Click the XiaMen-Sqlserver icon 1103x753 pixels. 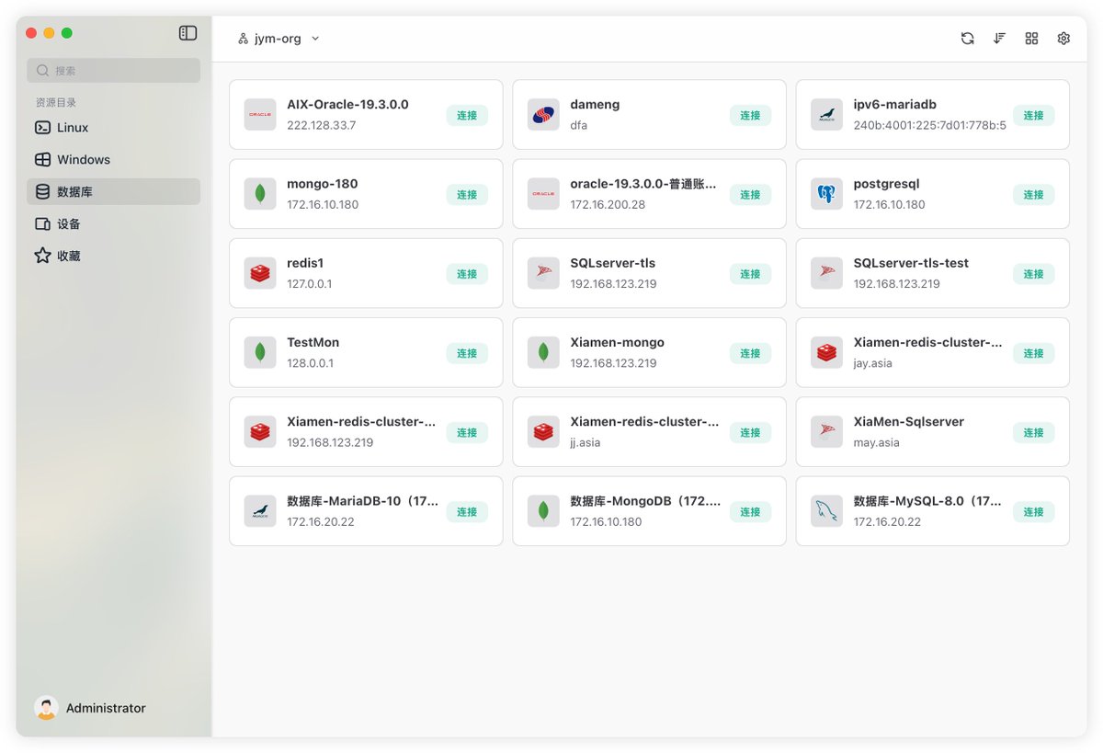[826, 431]
